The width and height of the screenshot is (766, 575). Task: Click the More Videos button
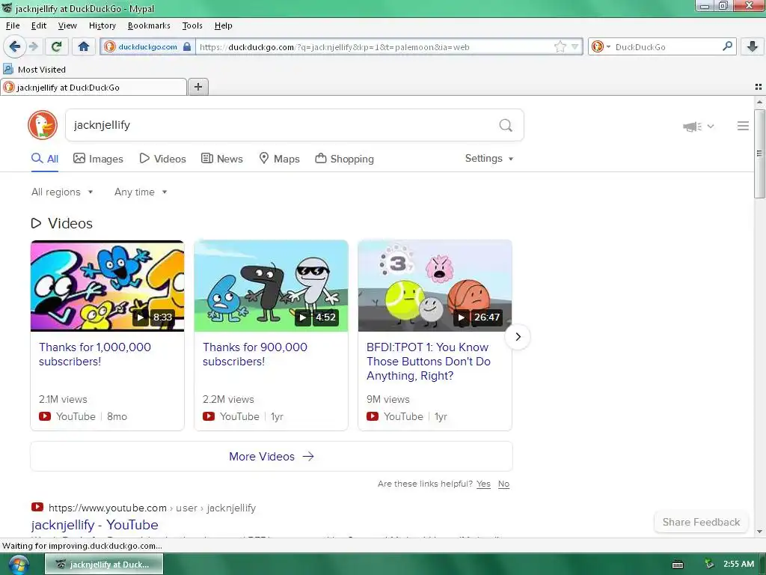coord(272,456)
